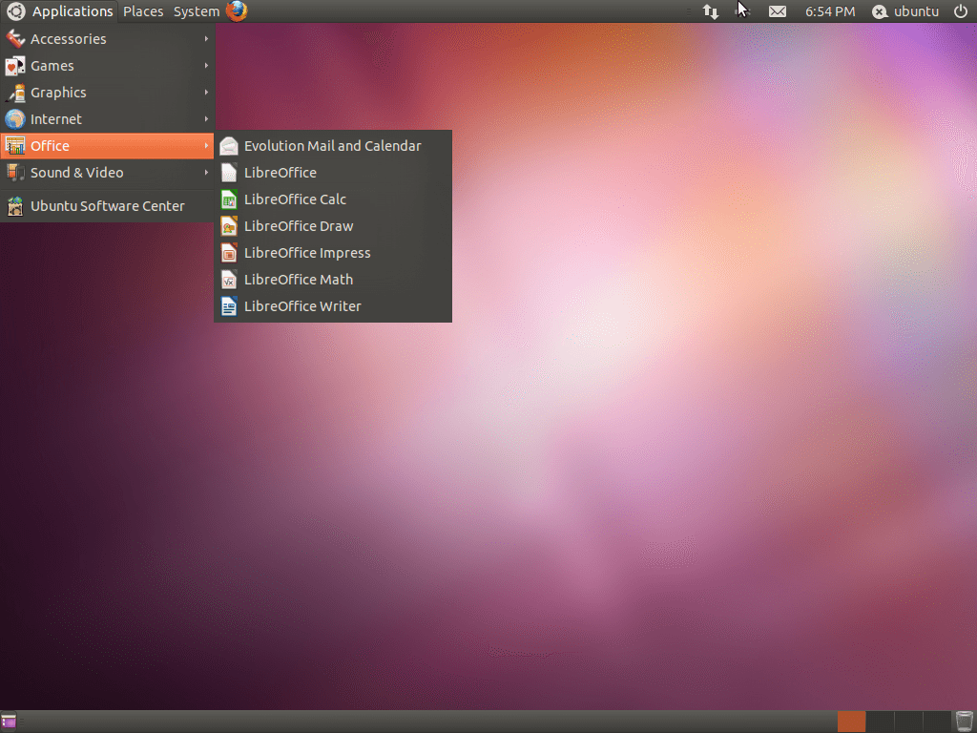977x733 pixels.
Task: Click the LibreOffice Calc spreadsheet icon
Action: [229, 199]
